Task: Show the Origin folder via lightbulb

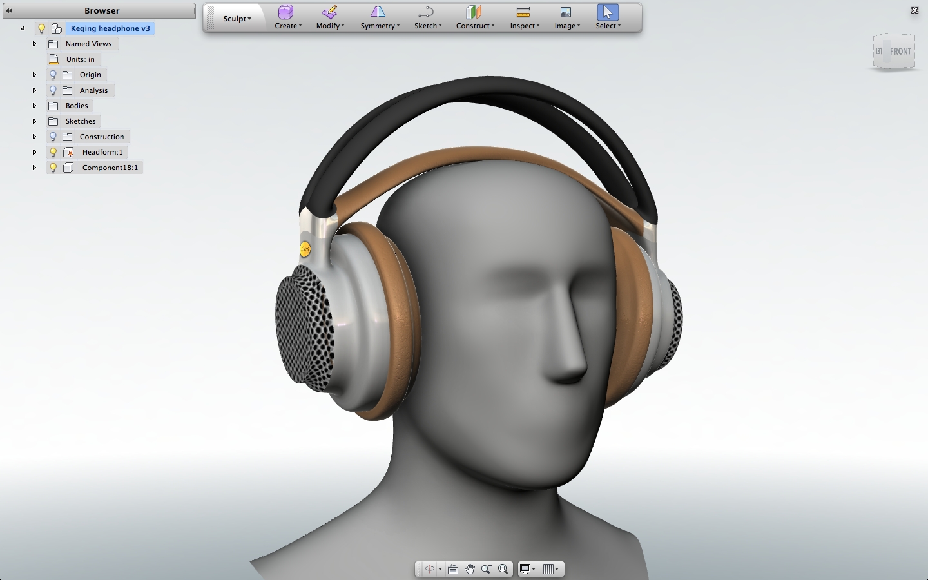Action: pos(53,75)
